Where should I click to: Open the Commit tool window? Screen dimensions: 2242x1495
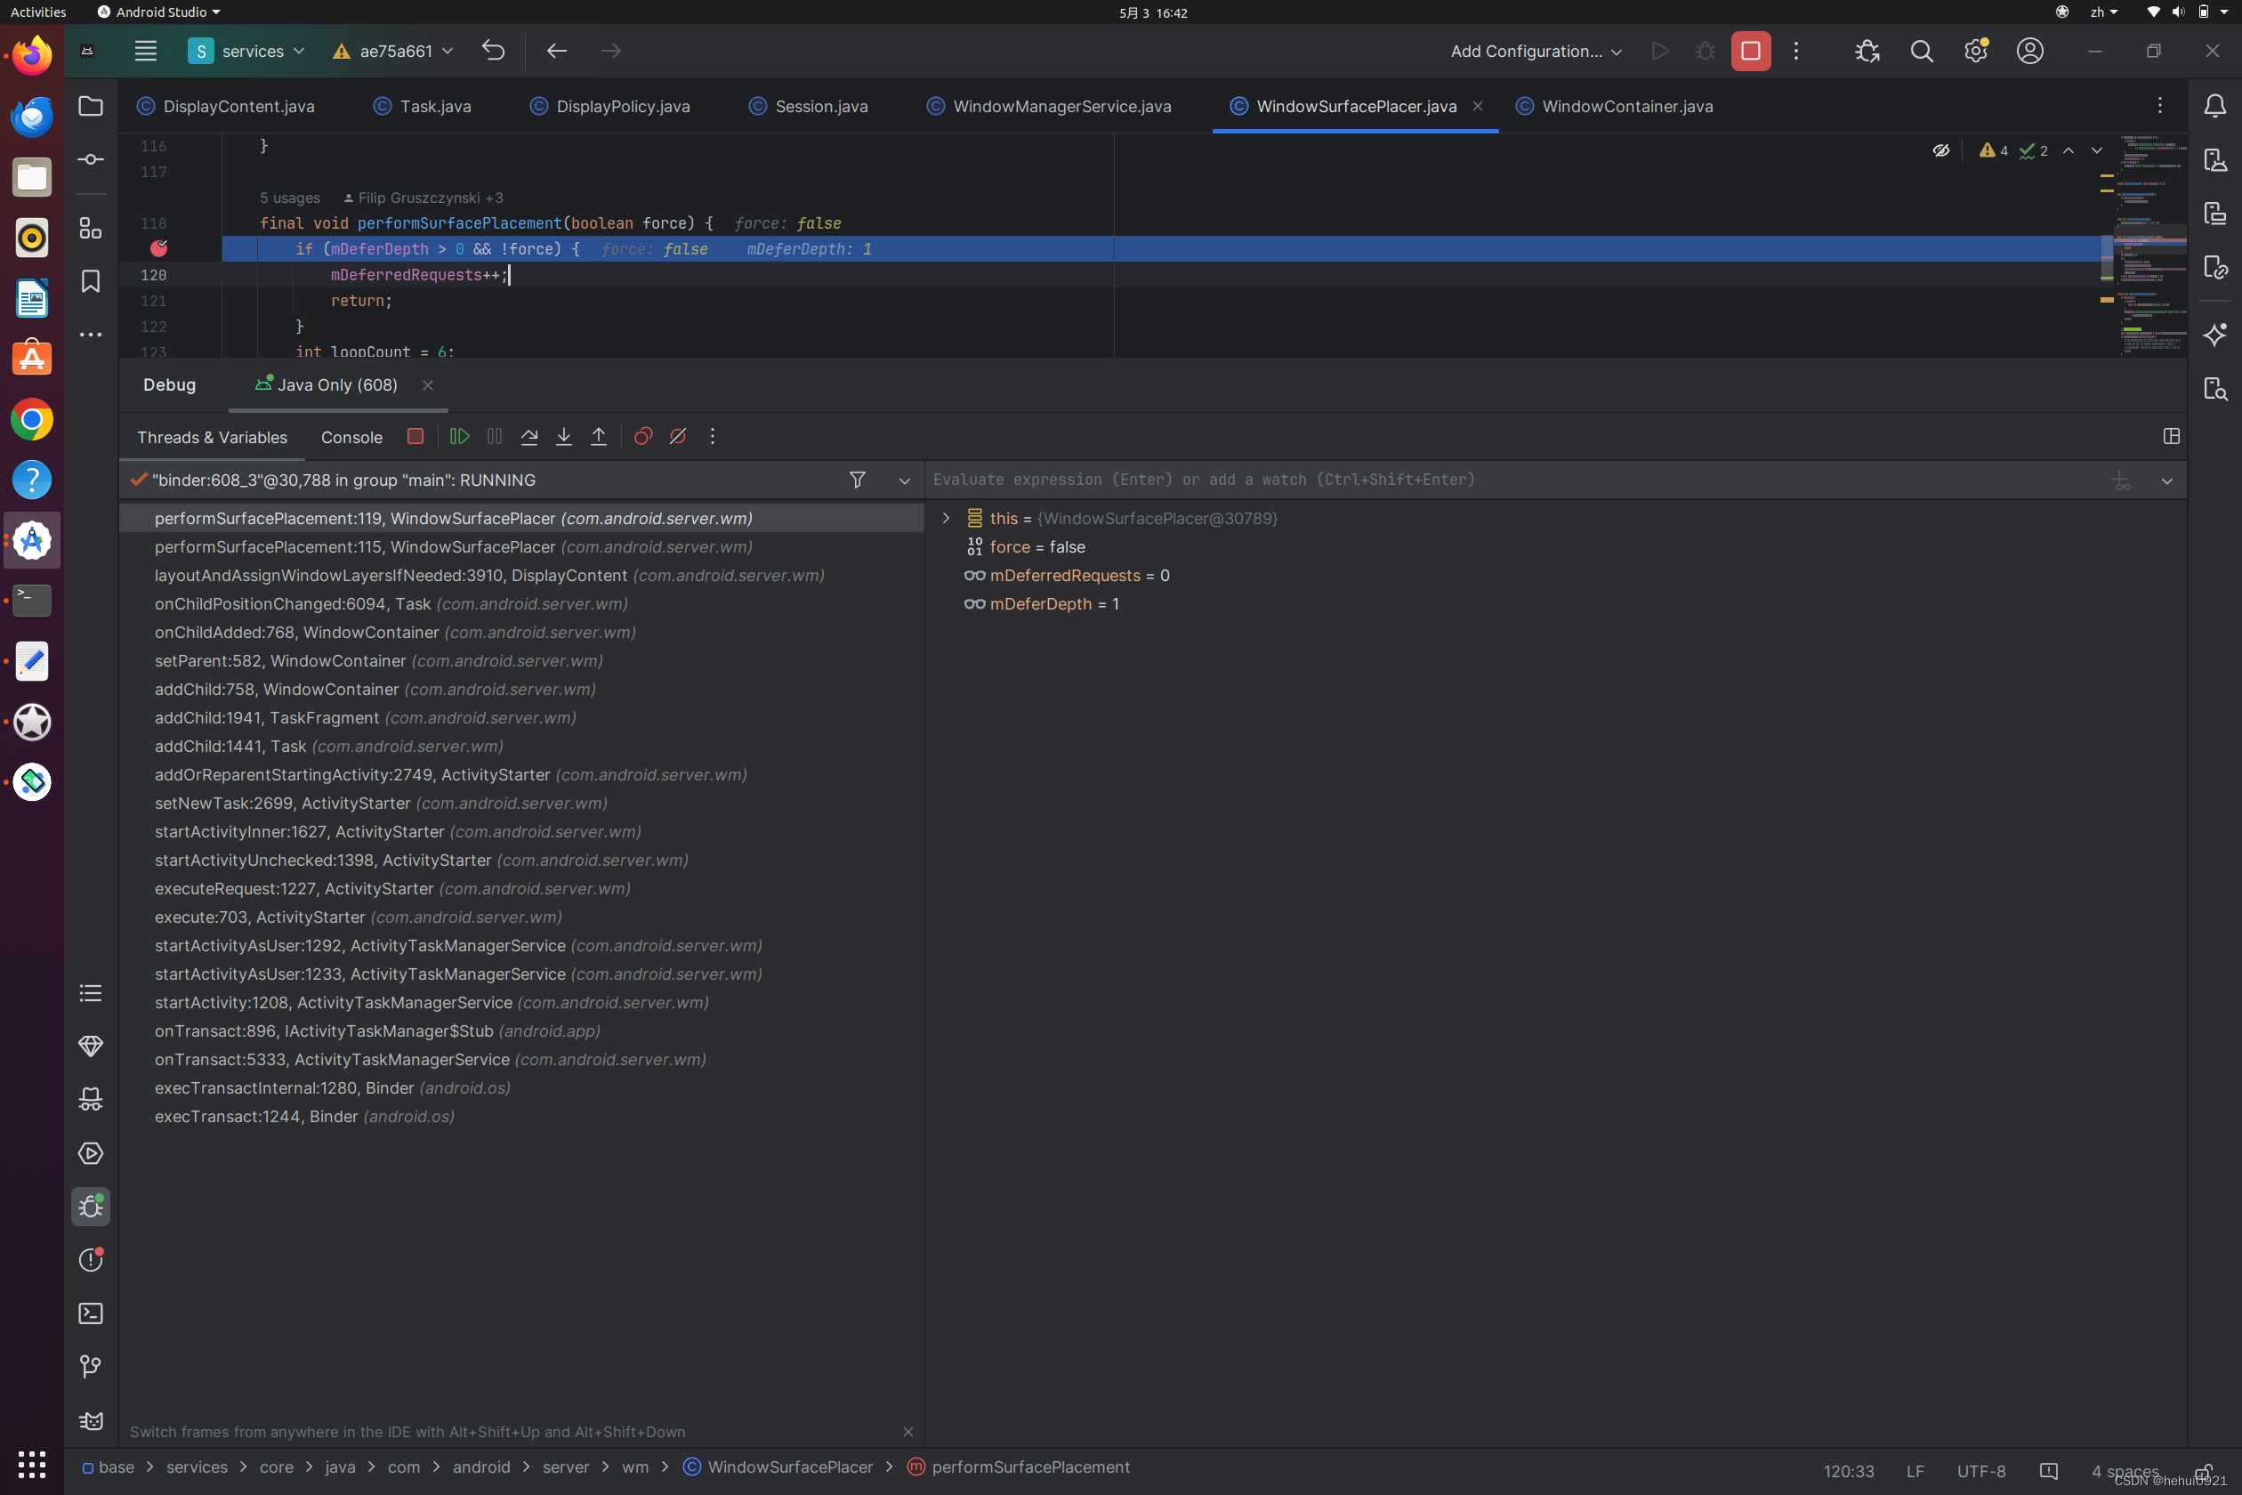91,159
